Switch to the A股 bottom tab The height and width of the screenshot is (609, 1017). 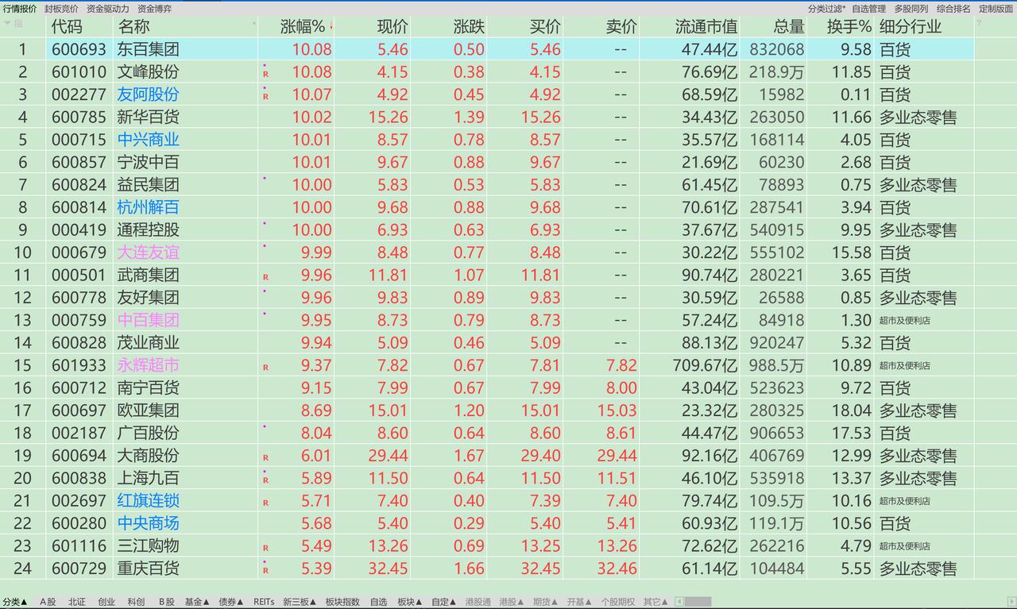[48, 602]
